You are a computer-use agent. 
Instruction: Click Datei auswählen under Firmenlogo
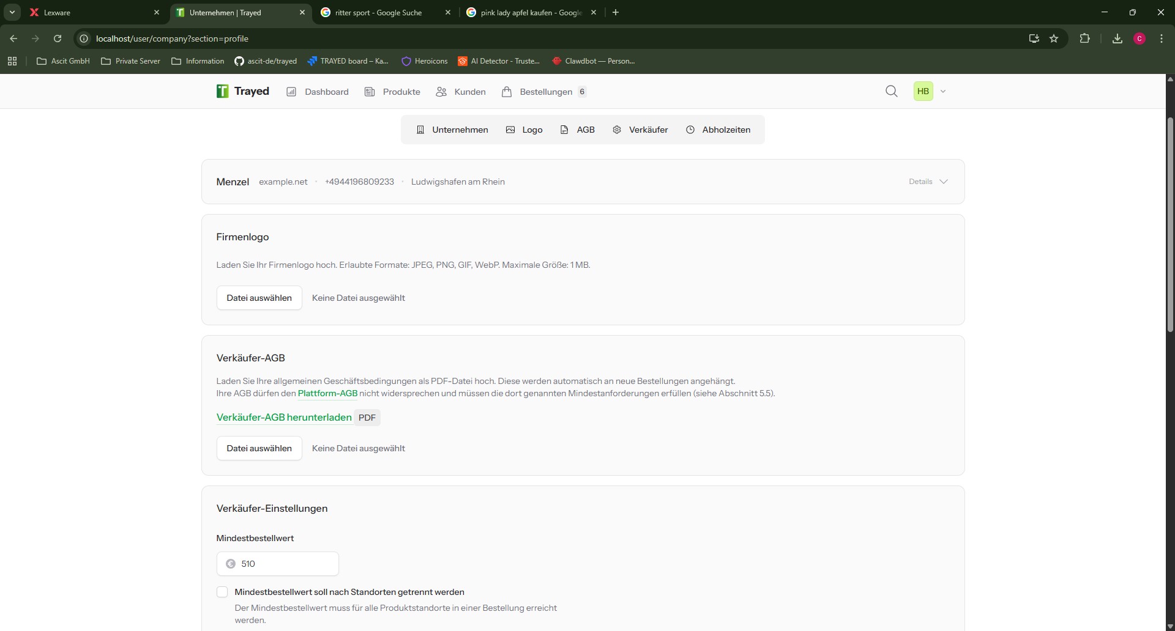tap(259, 298)
